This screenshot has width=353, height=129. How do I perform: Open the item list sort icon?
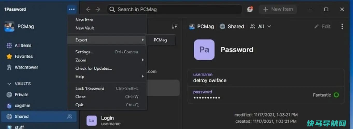(x=175, y=27)
